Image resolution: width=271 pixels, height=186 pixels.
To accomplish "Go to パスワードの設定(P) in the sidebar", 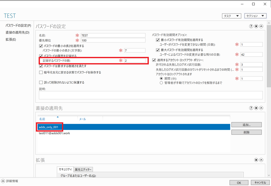I will (x=18, y=26).
